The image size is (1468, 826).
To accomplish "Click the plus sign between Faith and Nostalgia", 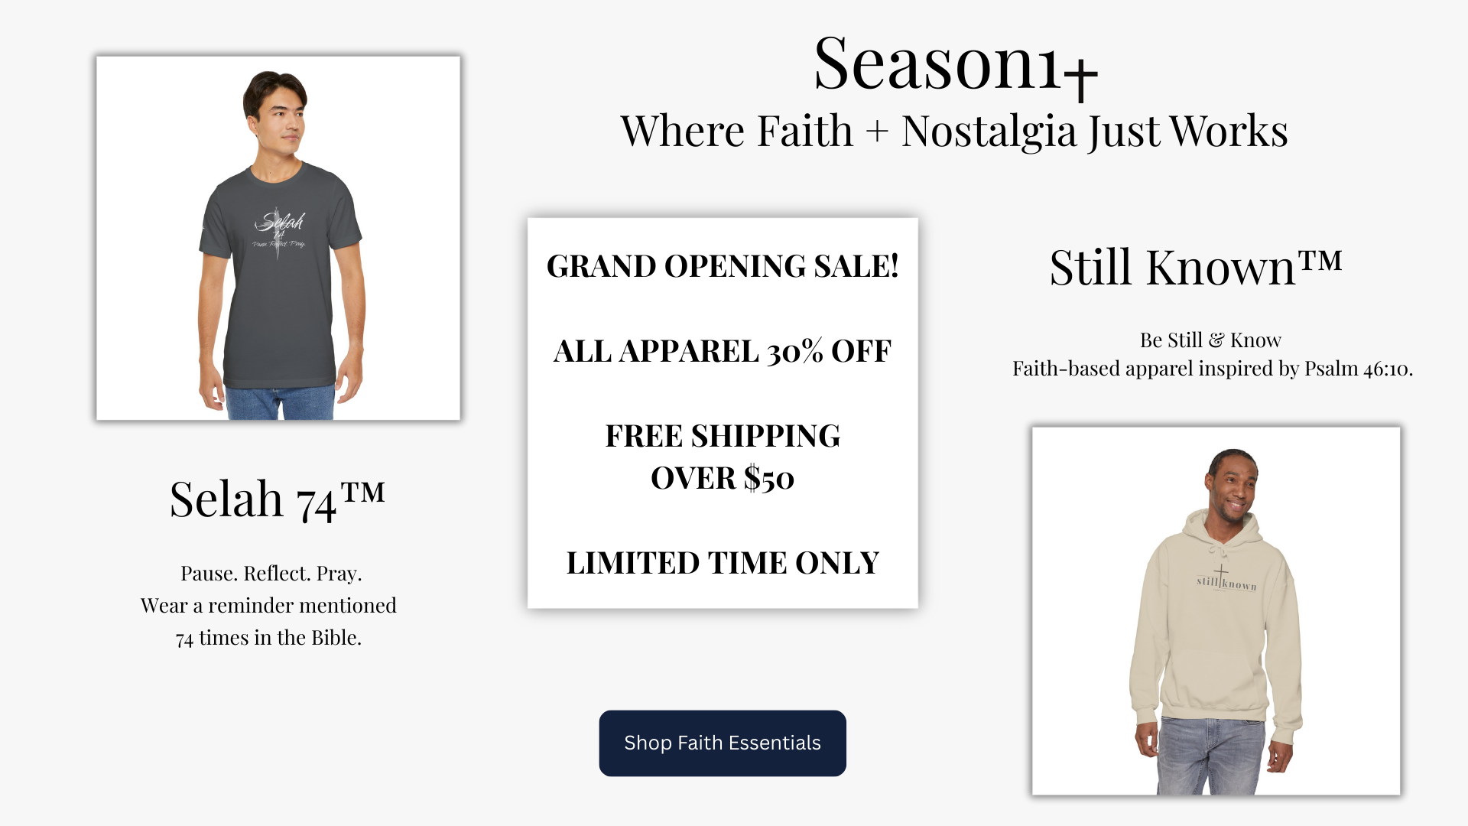I will click(x=877, y=132).
